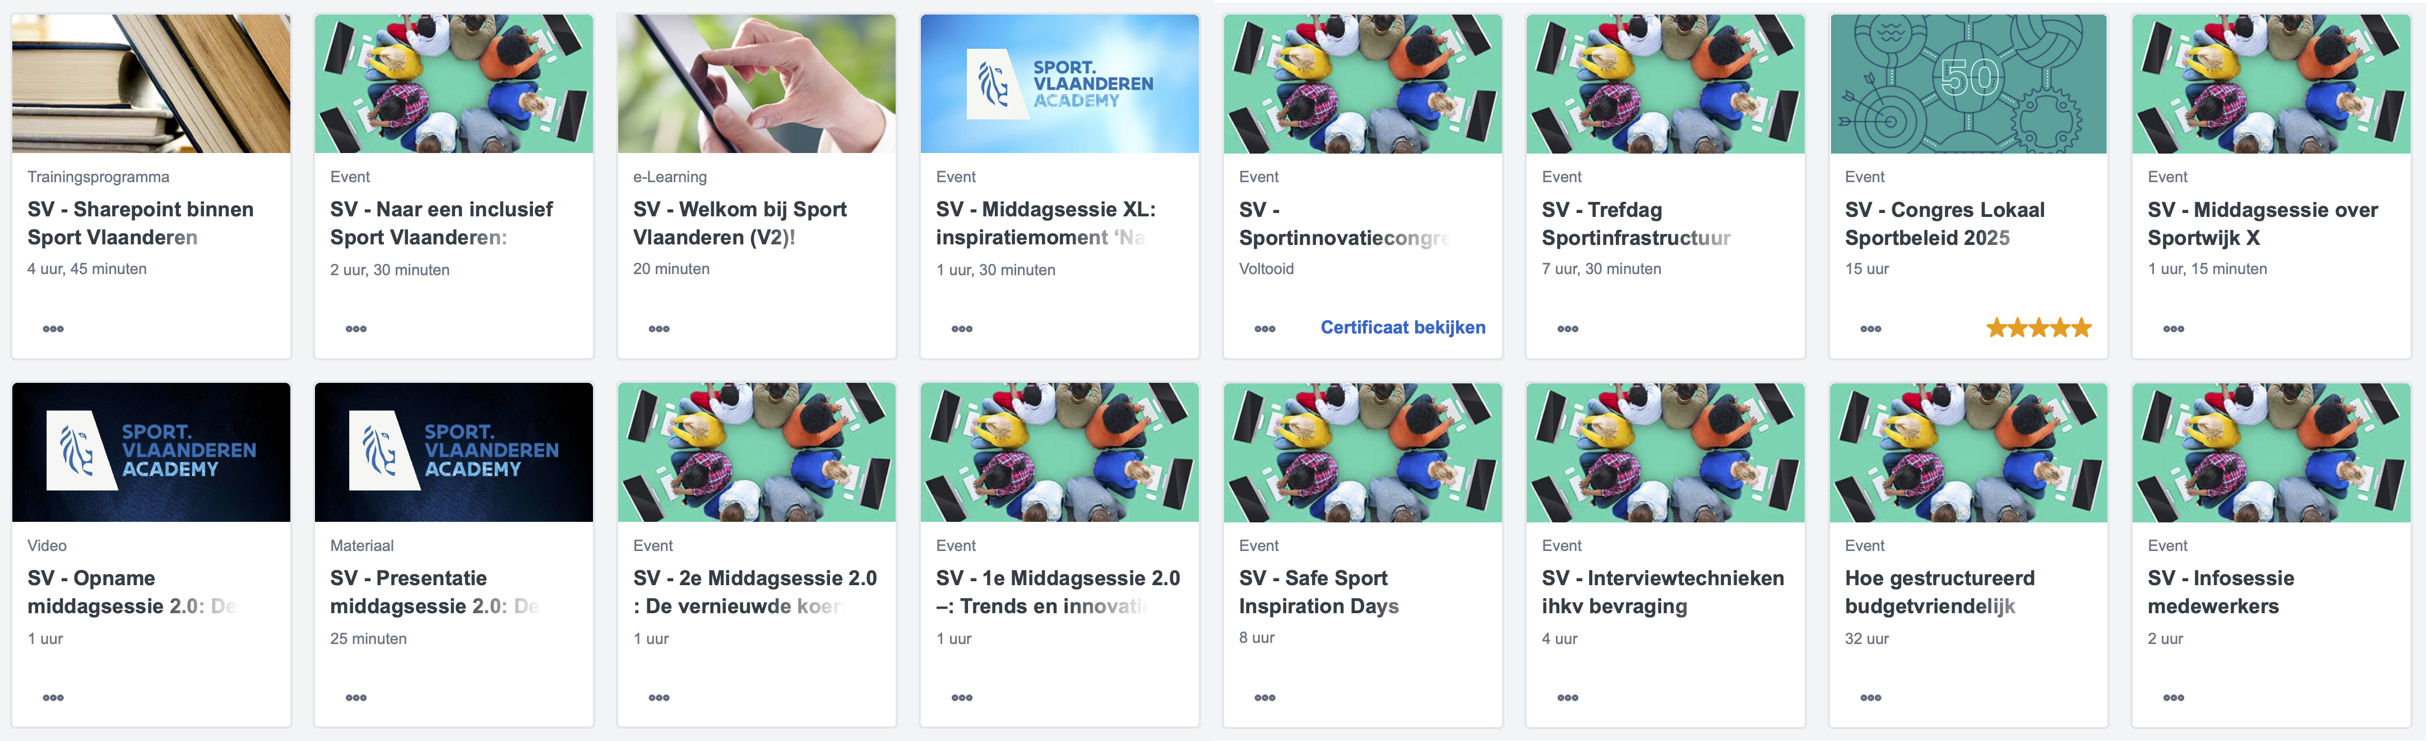Viewport: 2428px width, 741px height.
Task: Open the Hoe gestructureerd budgetvriendelijk course title
Action: click(1940, 592)
